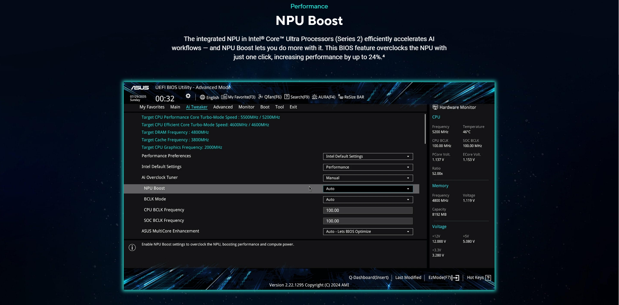The width and height of the screenshot is (619, 305).
Task: Expand Performance Preferences dropdown
Action: click(368, 157)
